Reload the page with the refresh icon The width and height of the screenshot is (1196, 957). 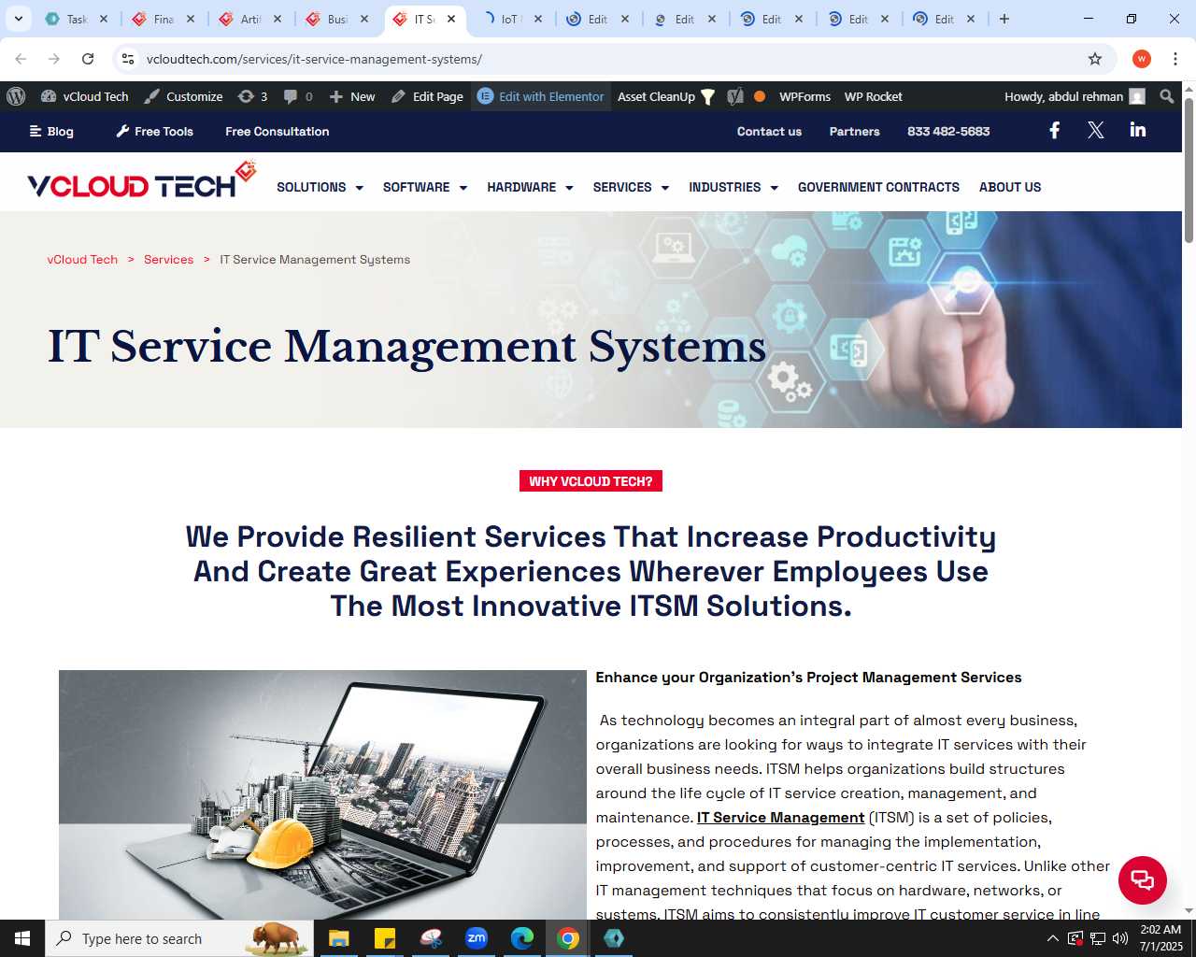tap(88, 59)
